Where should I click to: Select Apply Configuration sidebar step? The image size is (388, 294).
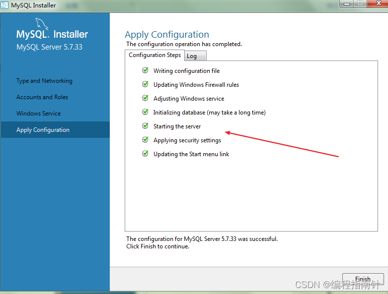[x=55, y=129]
